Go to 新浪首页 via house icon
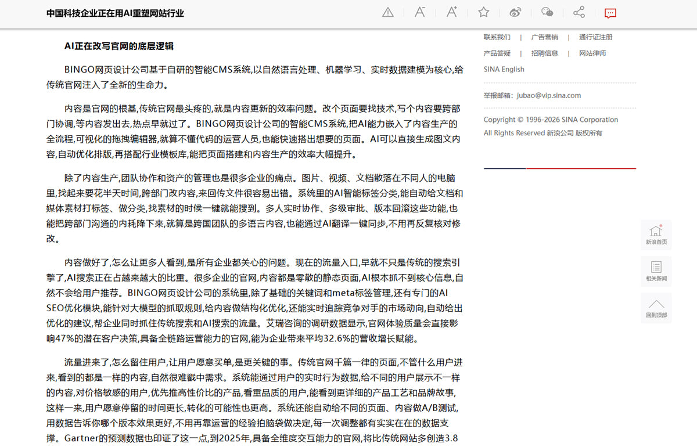Screen dimensions: 697x447 [x=656, y=235]
